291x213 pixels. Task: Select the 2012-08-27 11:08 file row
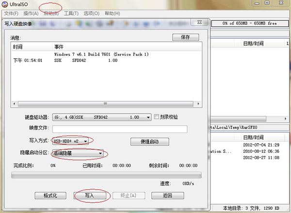pos(261,158)
